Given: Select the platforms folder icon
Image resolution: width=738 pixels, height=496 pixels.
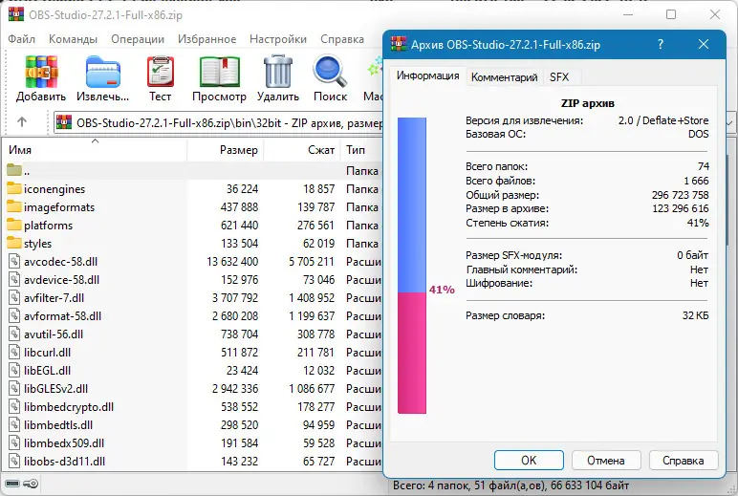Looking at the screenshot, I should click(x=14, y=225).
